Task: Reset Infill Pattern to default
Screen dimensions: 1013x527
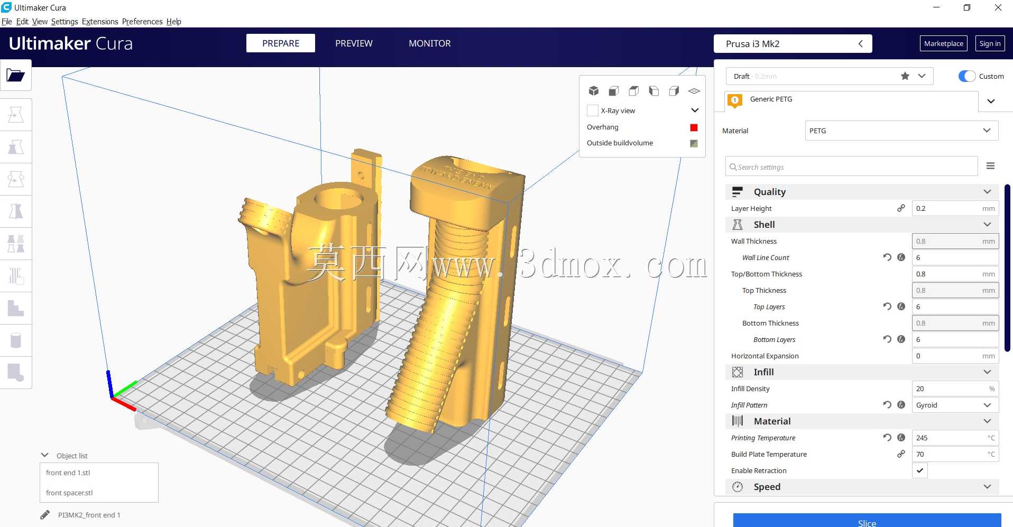Action: [x=887, y=405]
